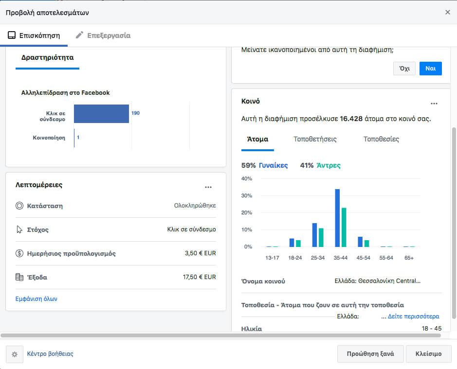
Task: Click the 190 link clicks value
Action: point(135,113)
